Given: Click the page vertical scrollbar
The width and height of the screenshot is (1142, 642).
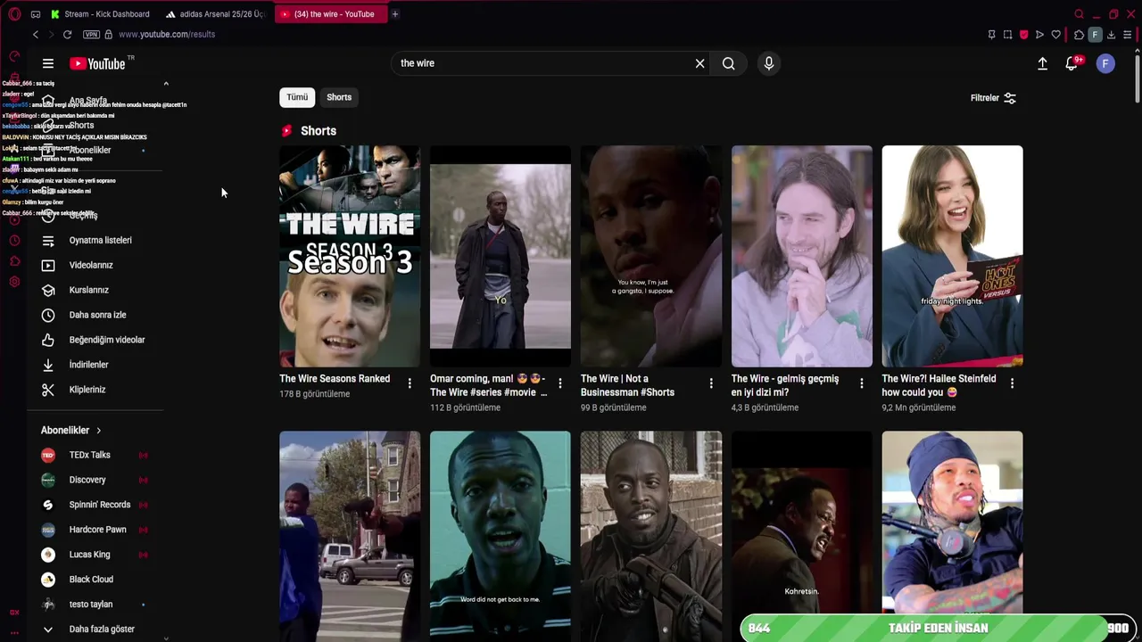Looking at the screenshot, I should [1137, 78].
